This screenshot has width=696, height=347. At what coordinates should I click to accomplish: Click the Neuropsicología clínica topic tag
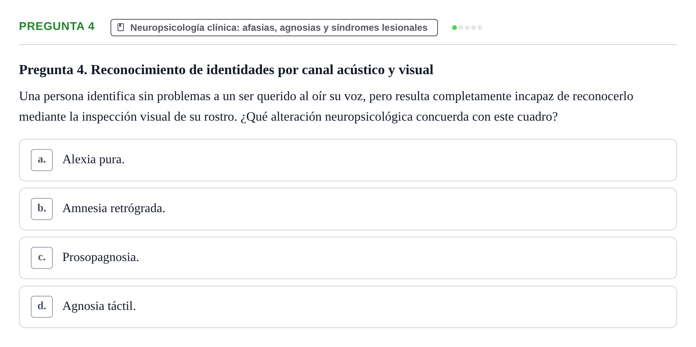(274, 28)
